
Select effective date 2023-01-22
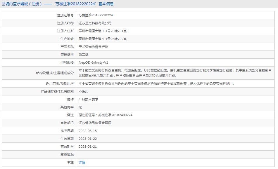88,139
